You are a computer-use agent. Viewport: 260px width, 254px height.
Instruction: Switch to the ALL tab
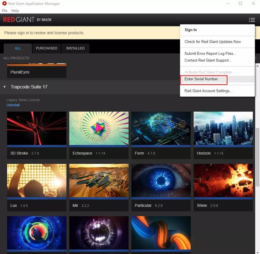coord(18,48)
